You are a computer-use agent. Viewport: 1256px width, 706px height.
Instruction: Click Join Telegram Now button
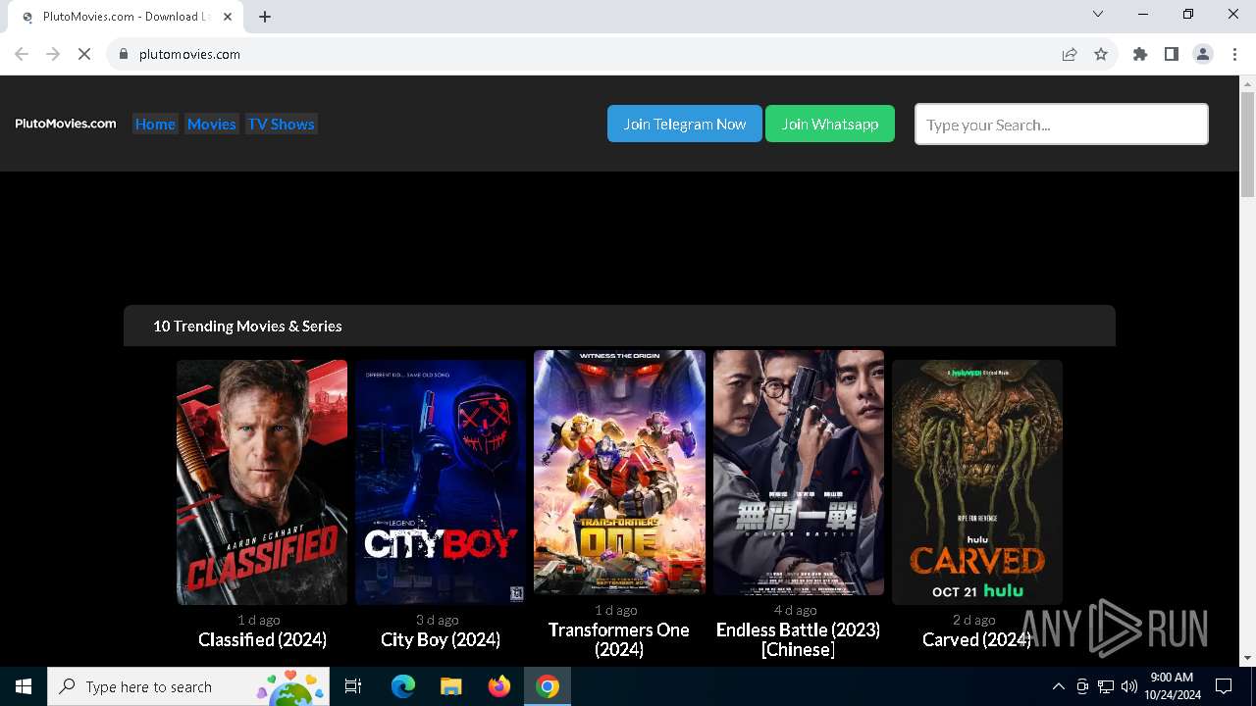coord(685,124)
